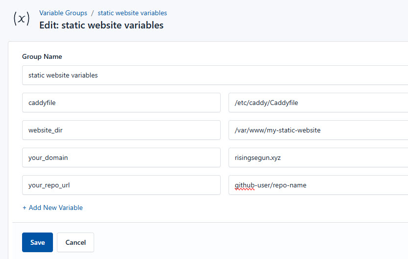Edit the your_domain variable name field
The image size is (408, 259).
point(121,158)
